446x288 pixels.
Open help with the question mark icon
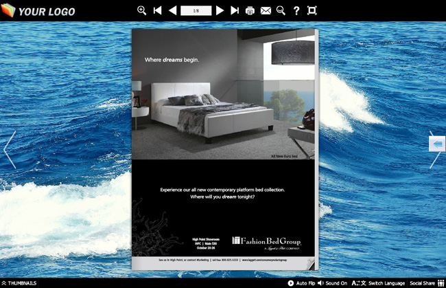tap(296, 11)
